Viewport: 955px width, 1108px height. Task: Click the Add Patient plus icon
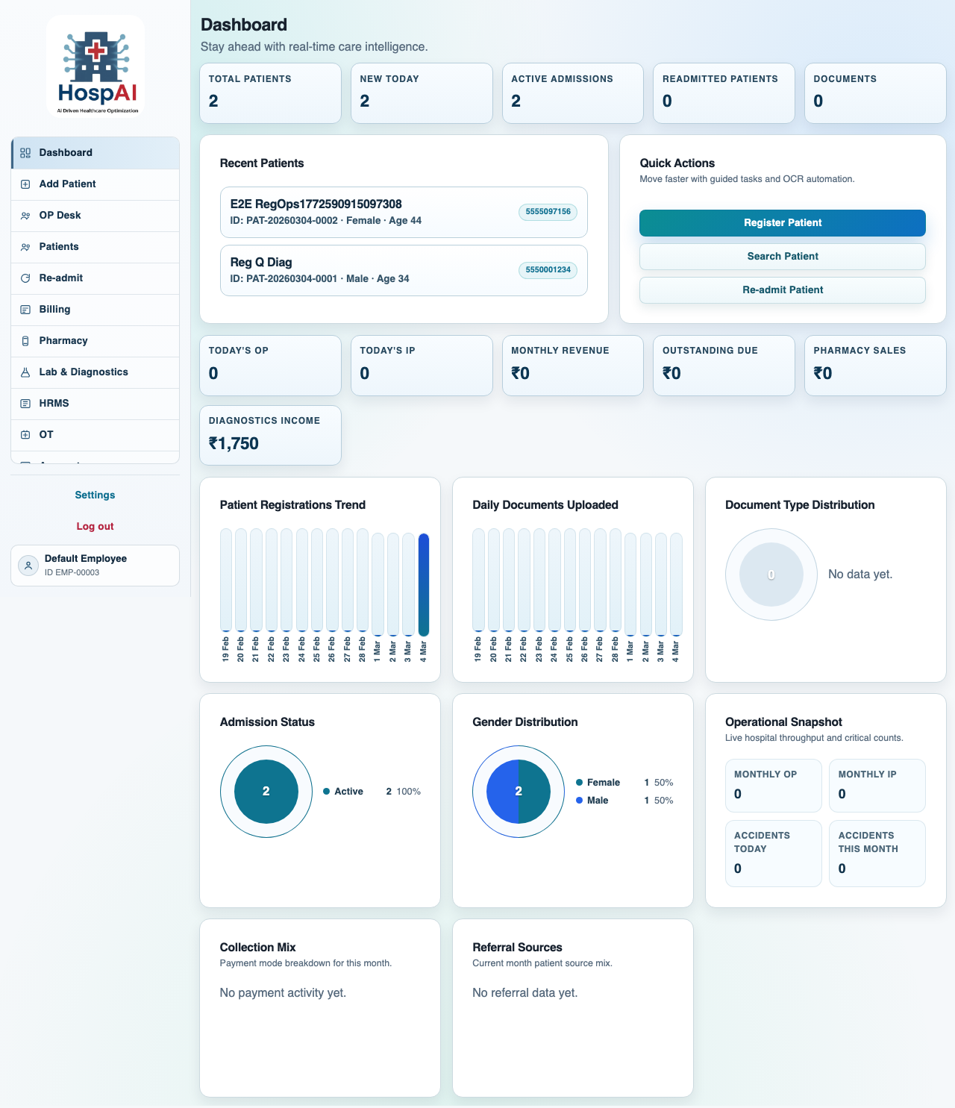click(x=25, y=184)
